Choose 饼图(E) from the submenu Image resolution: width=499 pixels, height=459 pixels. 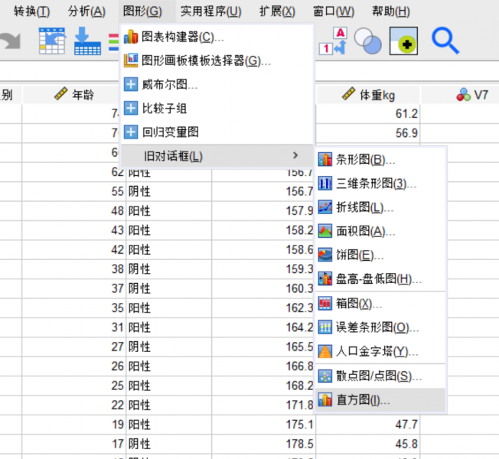381,255
